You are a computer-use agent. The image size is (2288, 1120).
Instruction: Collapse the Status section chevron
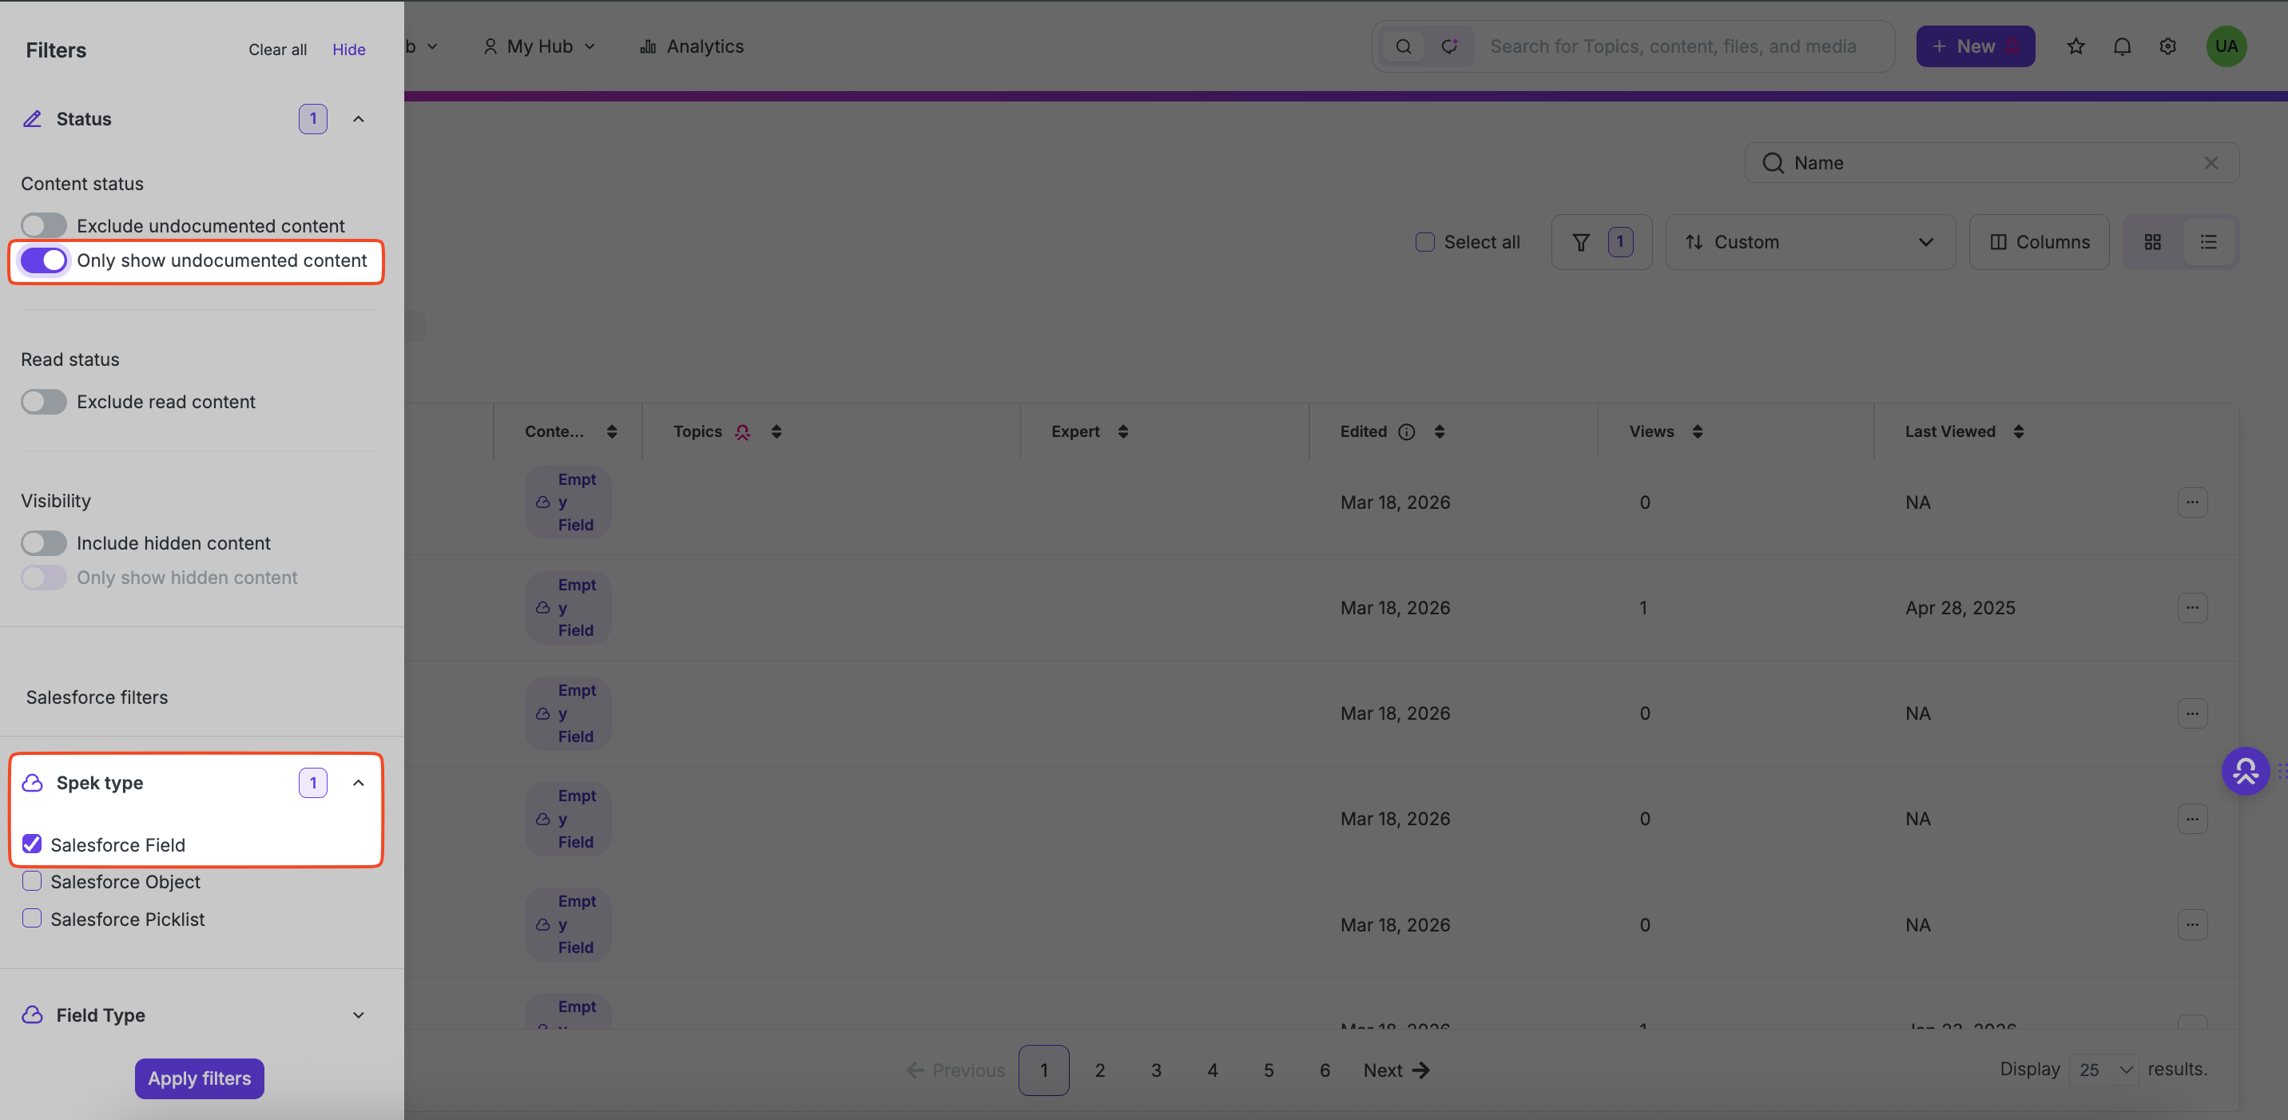point(358,119)
